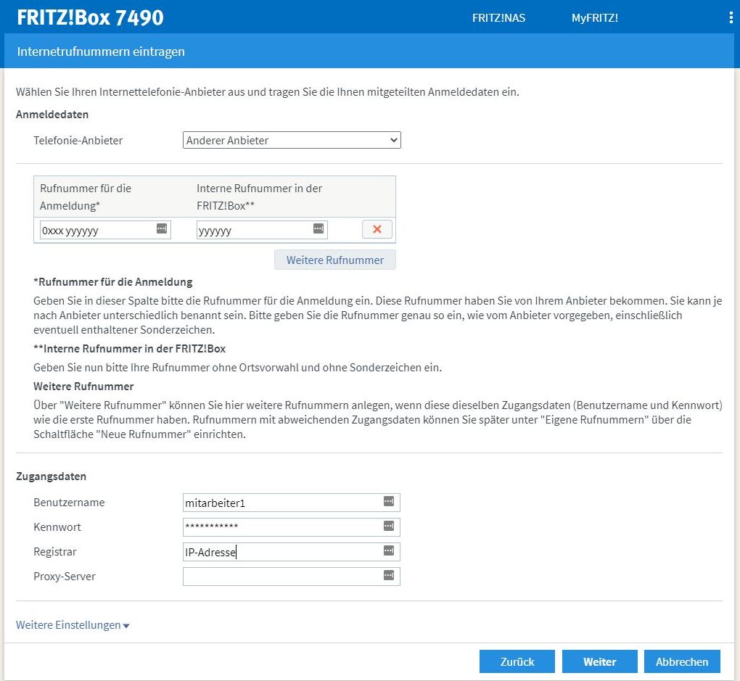Click the FRITZ!Box 7490 logo title

90,17
